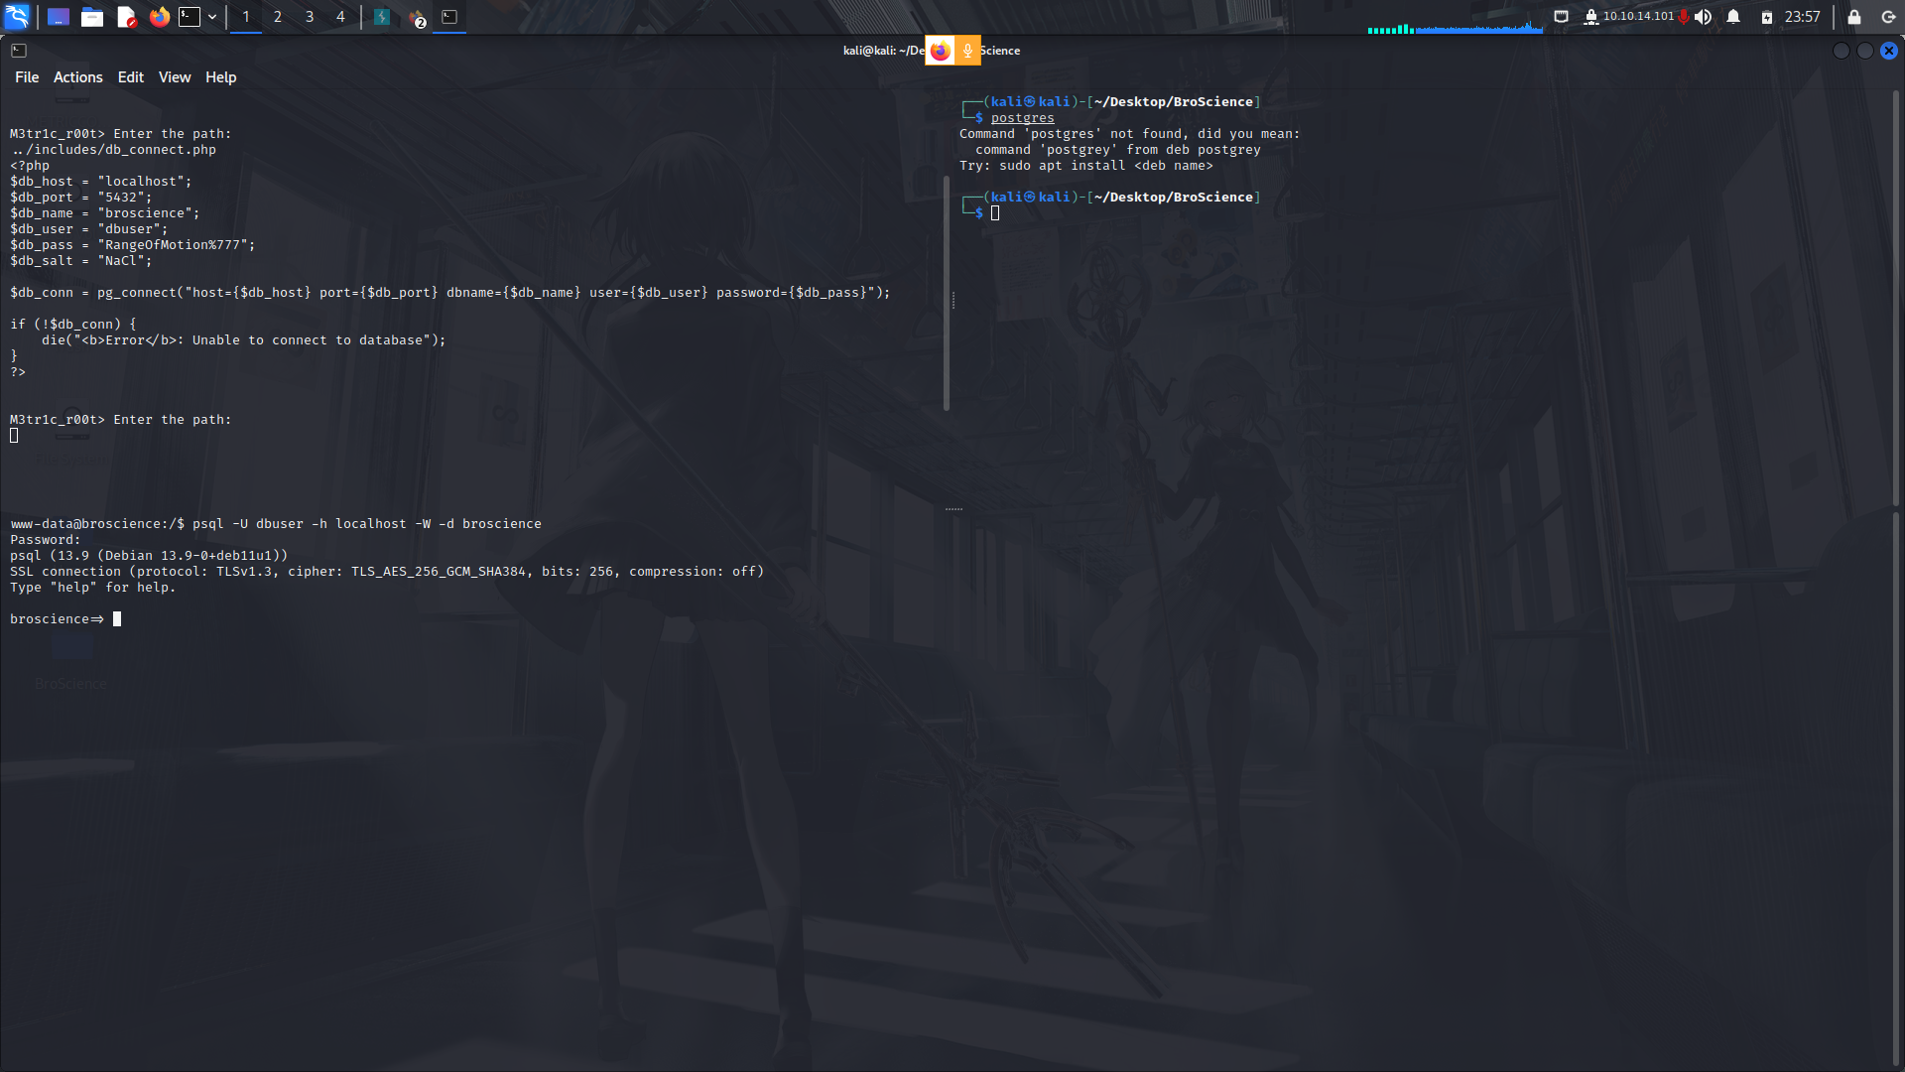Open the file manager from the panel
Image resolution: width=1905 pixels, height=1072 pixels.
point(92,17)
